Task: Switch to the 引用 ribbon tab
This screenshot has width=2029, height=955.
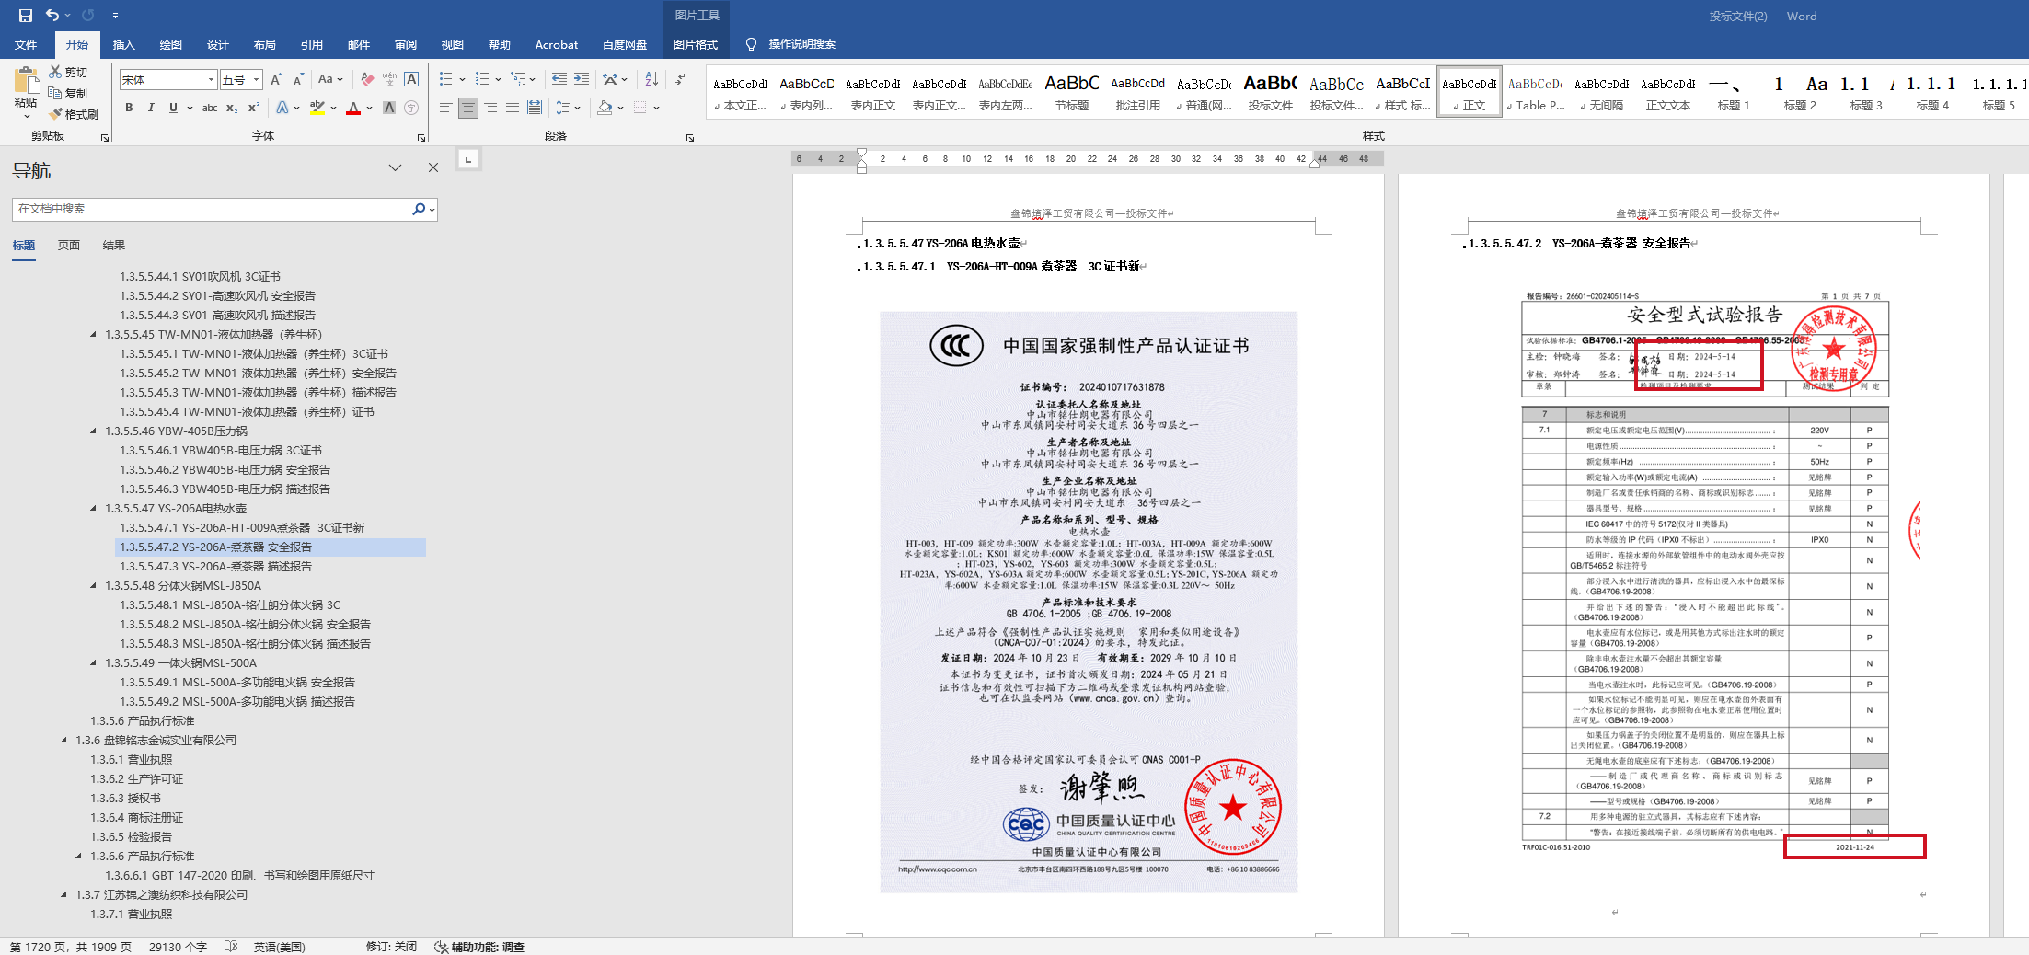Action: coord(311,44)
